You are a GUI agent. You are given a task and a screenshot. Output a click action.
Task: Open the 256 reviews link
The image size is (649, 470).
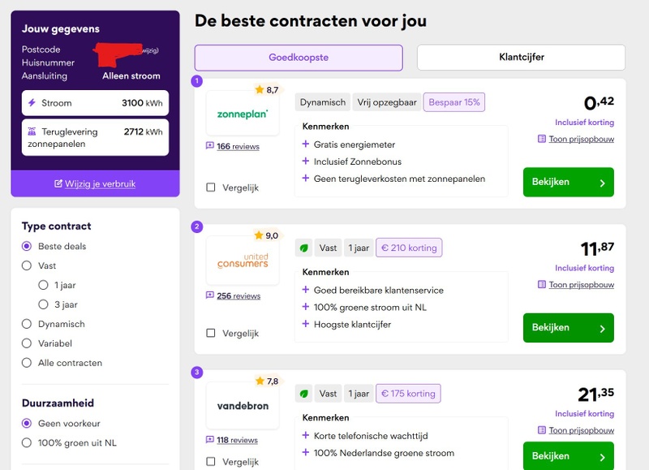(238, 295)
